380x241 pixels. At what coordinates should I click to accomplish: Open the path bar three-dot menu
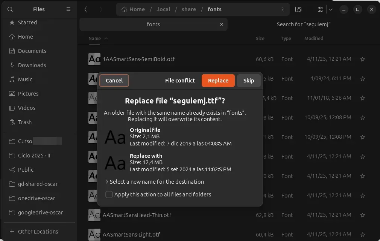click(x=283, y=9)
